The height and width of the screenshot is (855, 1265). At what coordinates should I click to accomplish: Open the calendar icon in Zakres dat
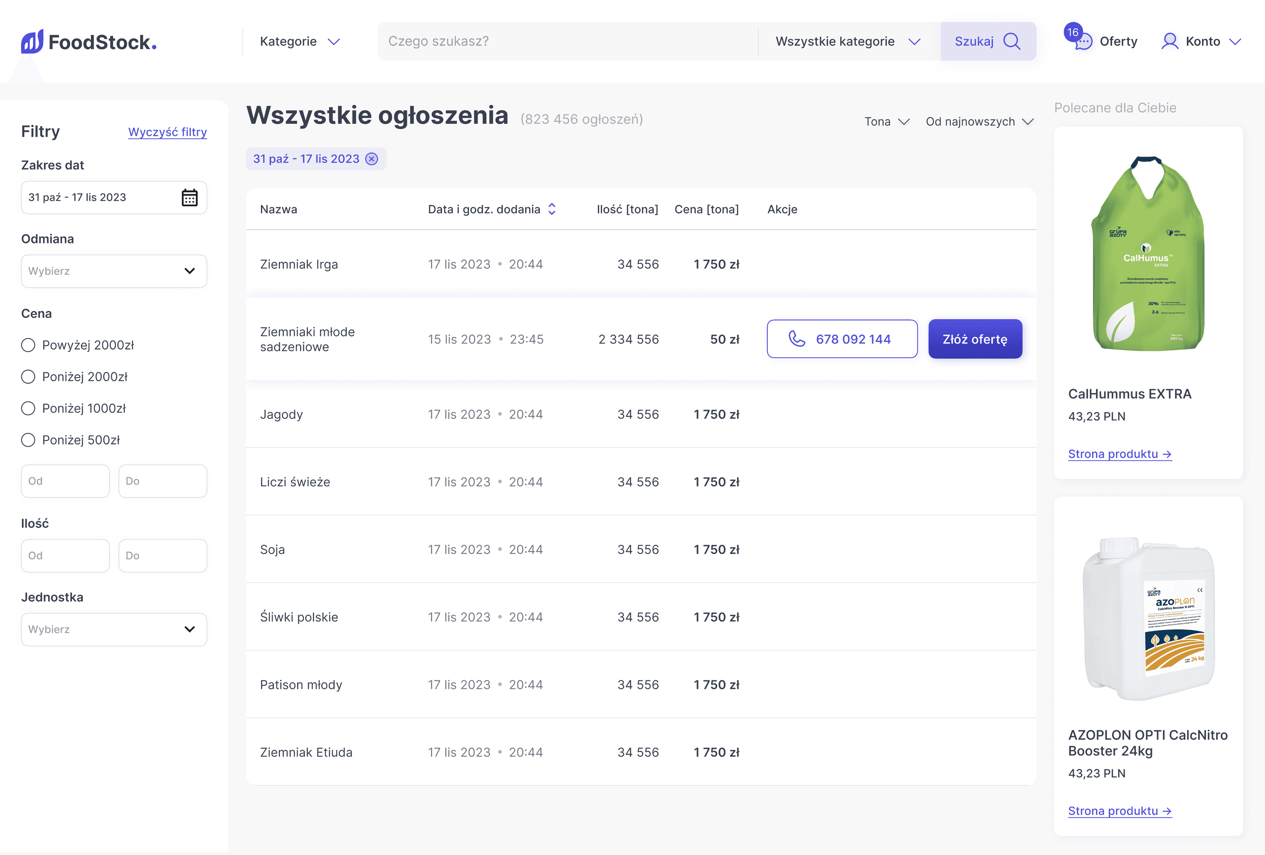click(x=190, y=197)
